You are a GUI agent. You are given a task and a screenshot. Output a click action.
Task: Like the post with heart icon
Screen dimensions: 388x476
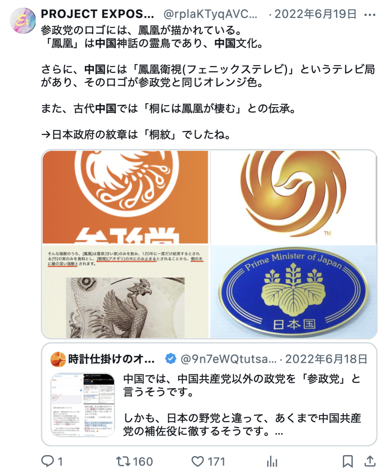point(198,461)
